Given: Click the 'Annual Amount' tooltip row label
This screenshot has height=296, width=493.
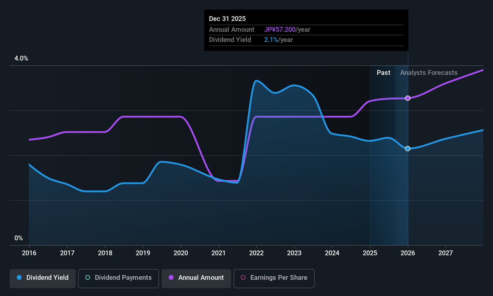Looking at the screenshot, I should [231, 30].
